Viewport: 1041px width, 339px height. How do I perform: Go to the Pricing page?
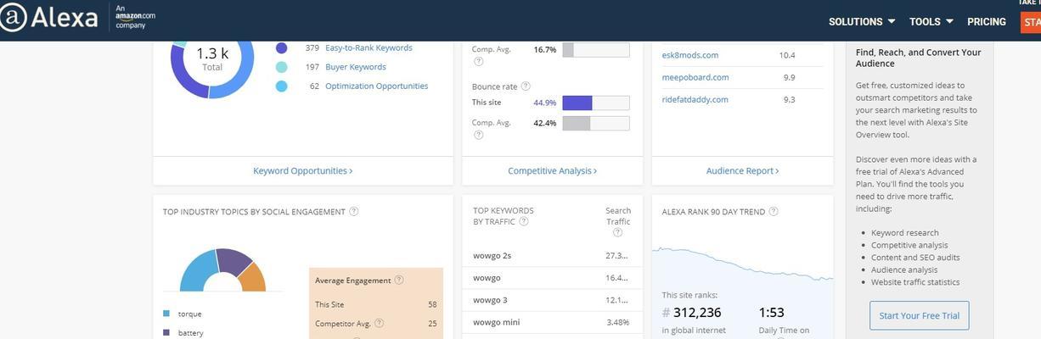click(x=987, y=22)
